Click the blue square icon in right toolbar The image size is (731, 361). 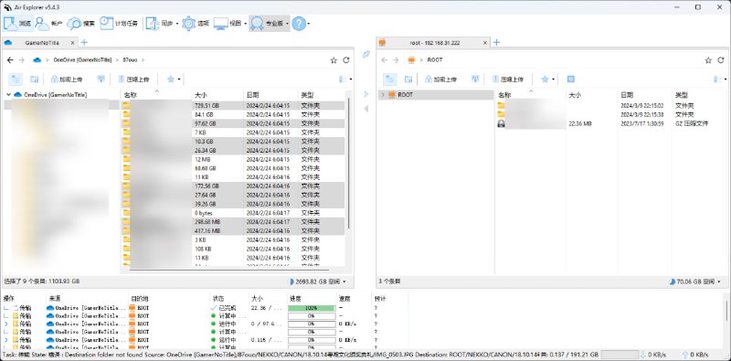tap(570, 80)
